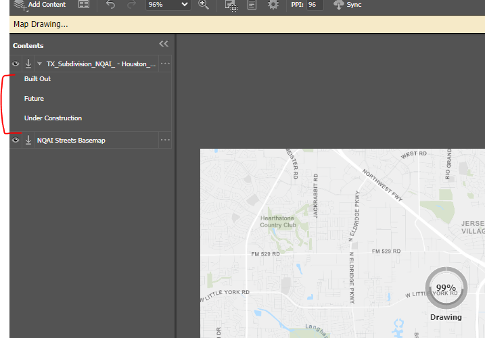Viewport: 485px width, 338px height.
Task: Open the table/list view icon in toolbar
Action: pos(84,4)
